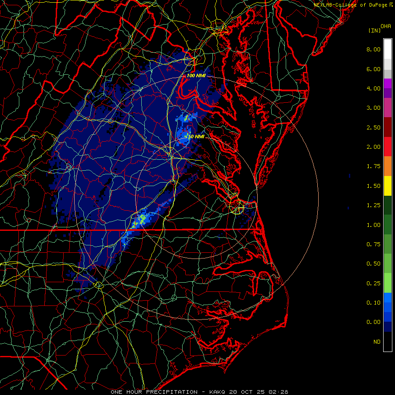Click the NEXLAB-College of DuPage text

(x=351, y=5)
